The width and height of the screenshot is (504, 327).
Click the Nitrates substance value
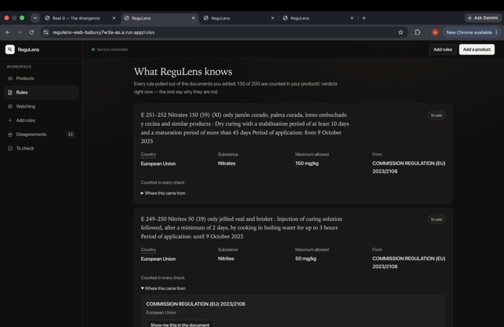point(226,163)
